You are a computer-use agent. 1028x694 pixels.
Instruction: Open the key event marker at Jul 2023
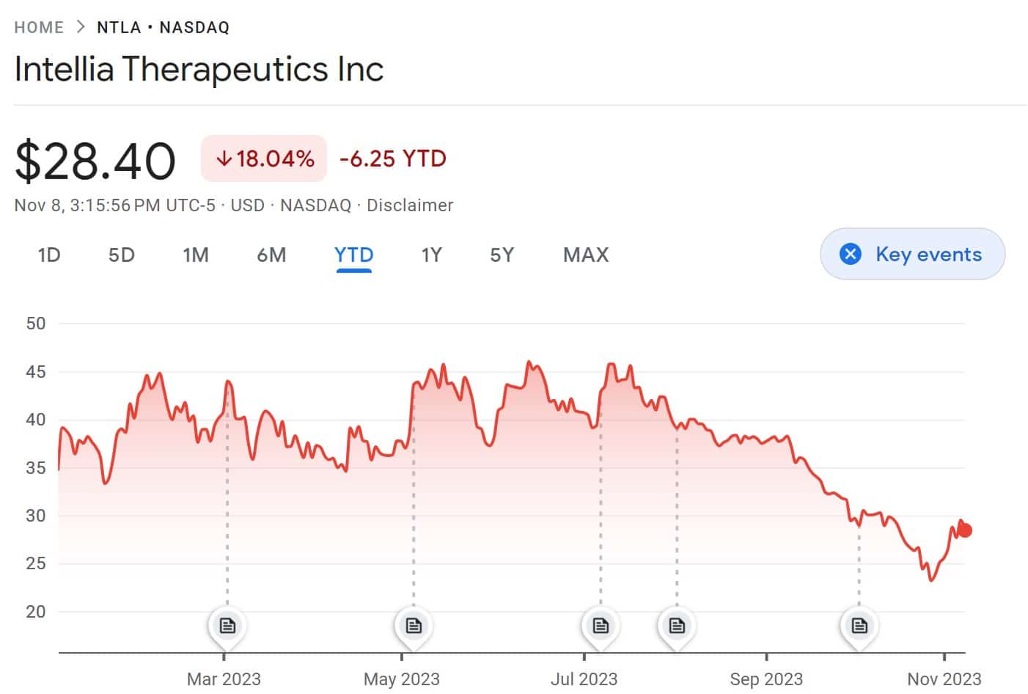(x=601, y=625)
